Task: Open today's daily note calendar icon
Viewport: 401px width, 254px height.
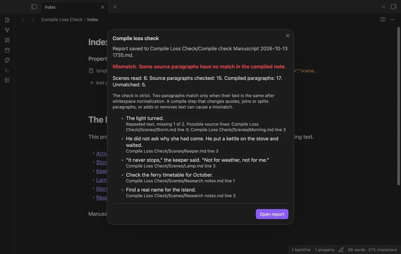Action: click(7, 50)
